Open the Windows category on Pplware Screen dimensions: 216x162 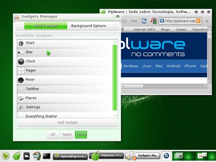(130, 66)
